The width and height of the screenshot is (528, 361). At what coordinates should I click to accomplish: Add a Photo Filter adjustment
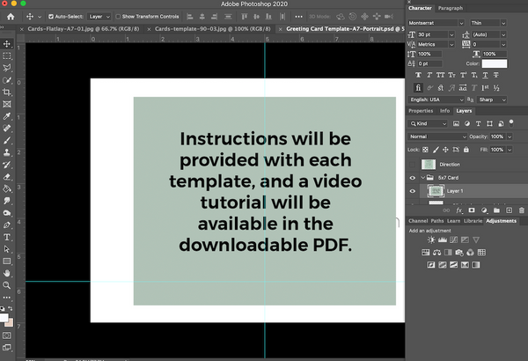pyautogui.click(x=459, y=253)
